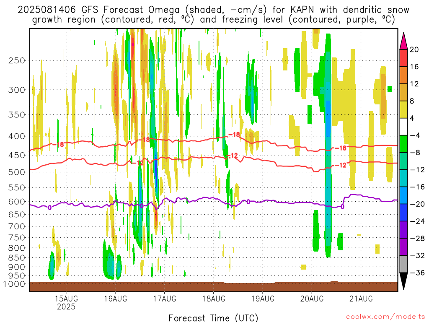The width and height of the screenshot is (429, 322).
Task: Click the orange 12 to 16 colorbar swatch
Action: 403,75
